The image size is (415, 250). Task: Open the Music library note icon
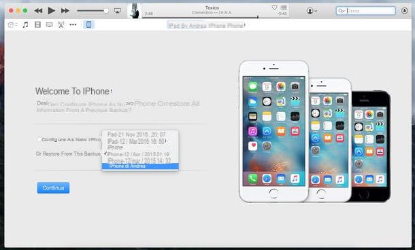tap(25, 25)
